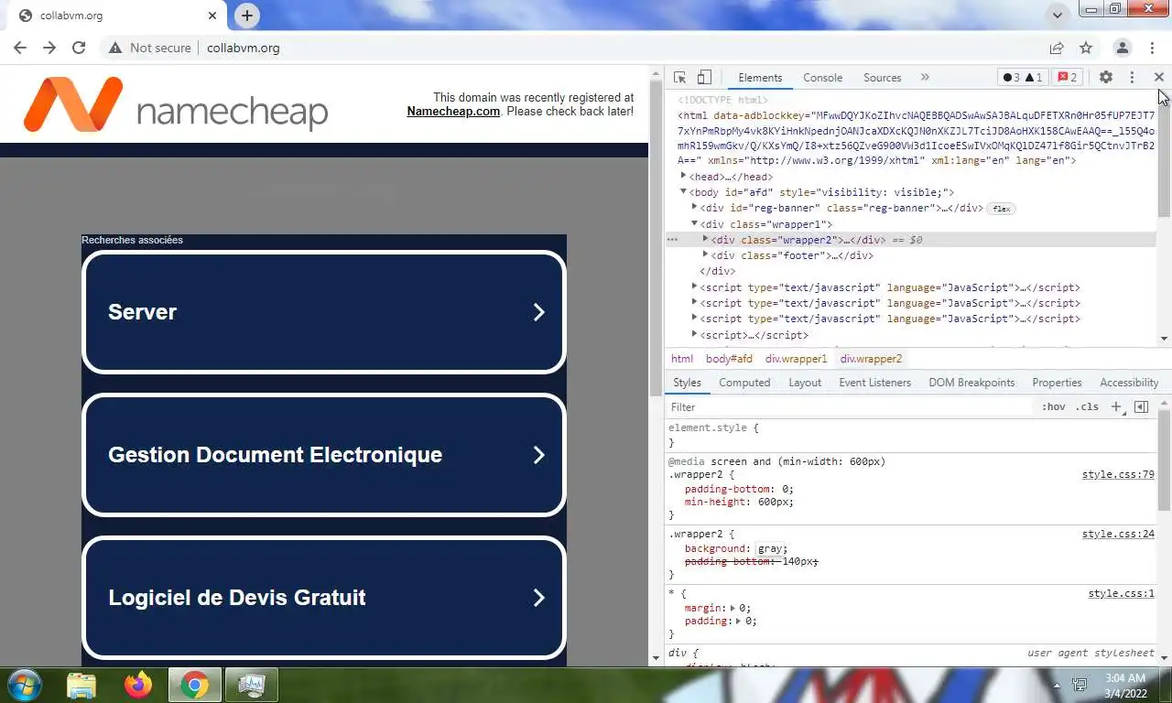
Task: Open a new tab with plus button
Action: (x=246, y=16)
